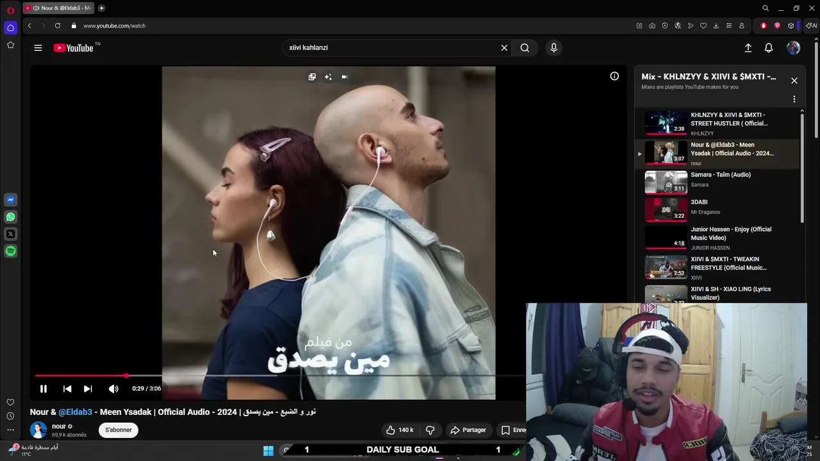This screenshot has width=820, height=461.
Task: Open YouTube notifications bell
Action: 769,48
